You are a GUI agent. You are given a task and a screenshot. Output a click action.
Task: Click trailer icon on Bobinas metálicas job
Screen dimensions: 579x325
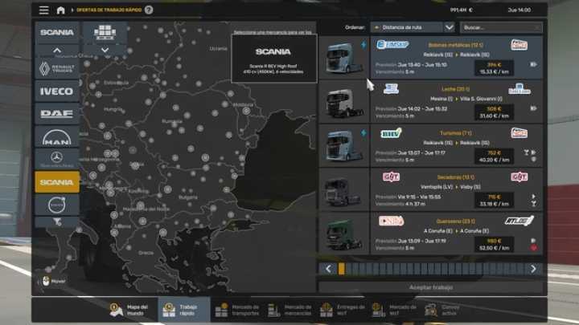point(534,64)
